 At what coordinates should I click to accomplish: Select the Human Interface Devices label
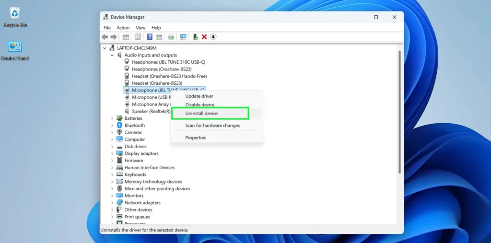[x=150, y=168]
